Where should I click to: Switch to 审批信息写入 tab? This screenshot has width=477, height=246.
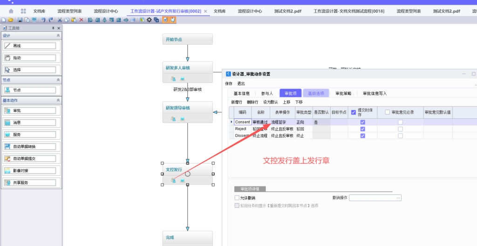click(375, 94)
